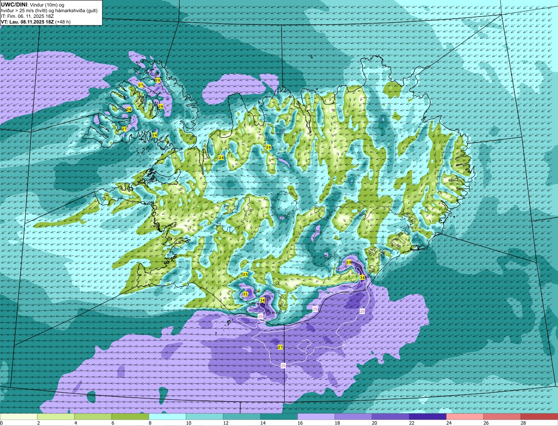Click the 6–8 m/s olive green legend swatch
558x426 pixels.
130,417
